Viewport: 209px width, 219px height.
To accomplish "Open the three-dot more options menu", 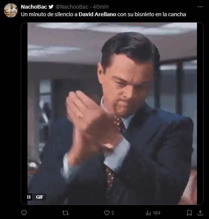I will pos(200,7).
